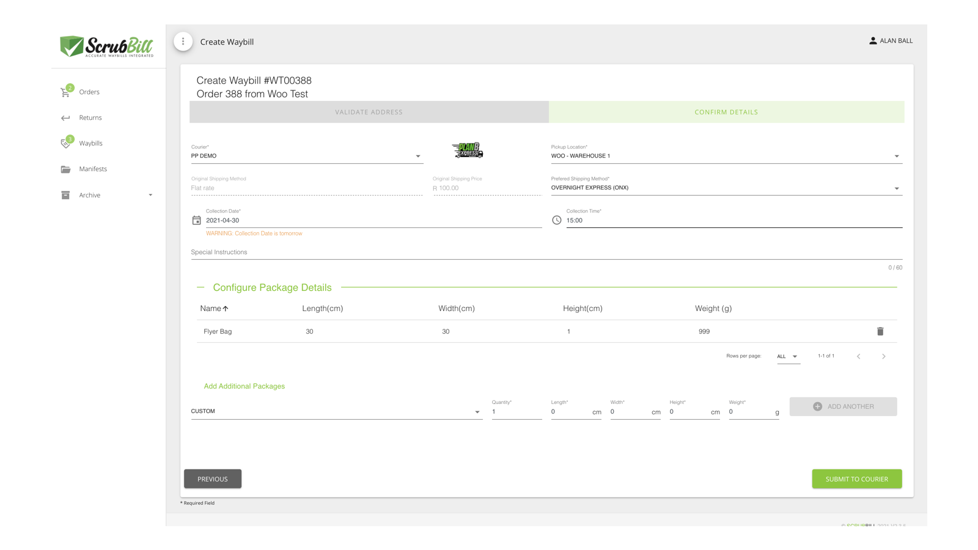Click the Archive box icon
The image size is (978, 550).
point(66,194)
